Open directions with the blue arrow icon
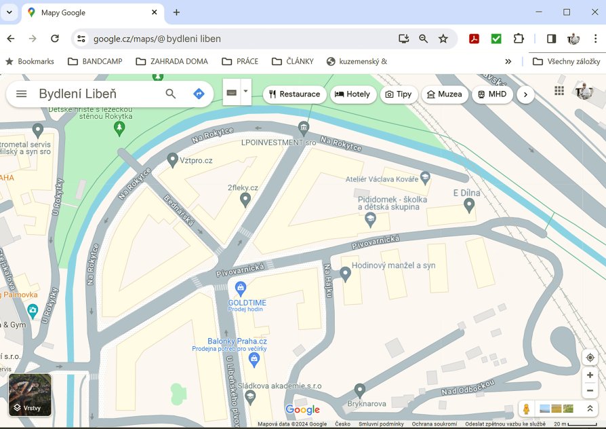This screenshot has width=606, height=429. tap(199, 94)
